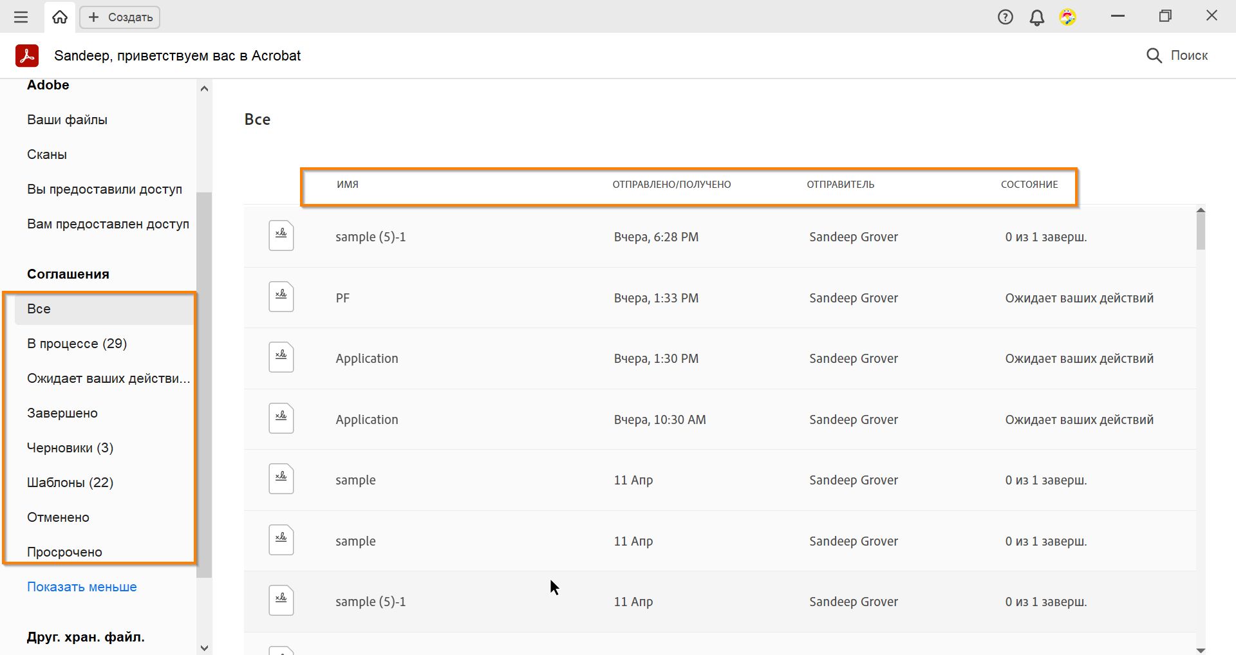Select Черновики (3) in sidebar
This screenshot has width=1236, height=655.
70,448
